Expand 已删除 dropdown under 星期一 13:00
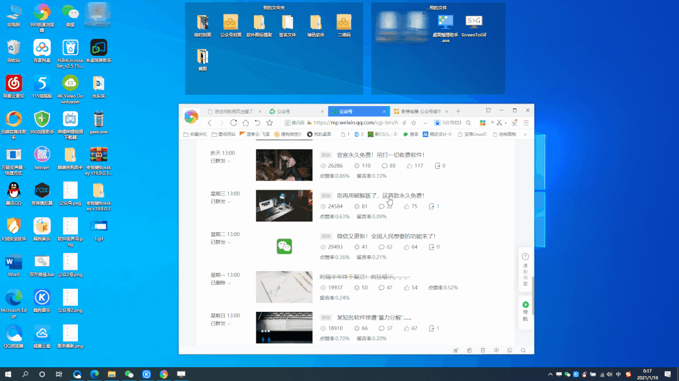 click(221, 283)
